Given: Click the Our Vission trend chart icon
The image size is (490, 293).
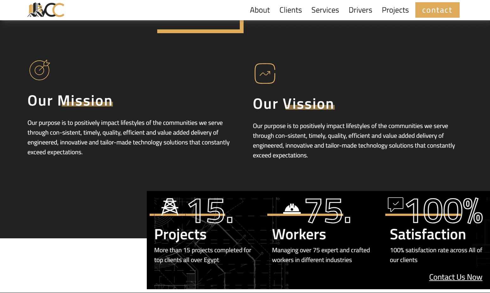Looking at the screenshot, I should pyautogui.click(x=265, y=74).
